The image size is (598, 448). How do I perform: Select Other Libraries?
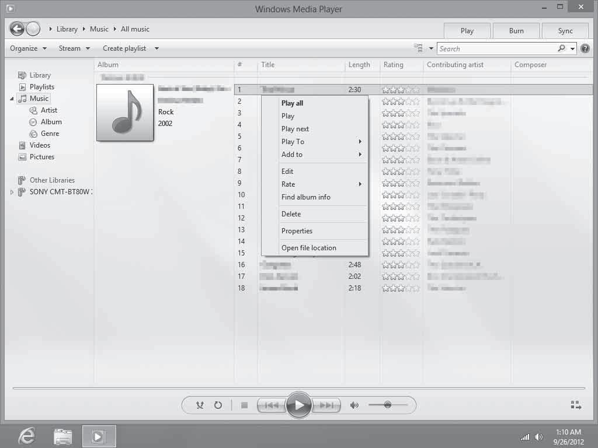(x=52, y=180)
